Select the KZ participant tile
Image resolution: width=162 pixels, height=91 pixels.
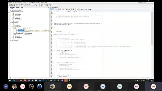86,86
